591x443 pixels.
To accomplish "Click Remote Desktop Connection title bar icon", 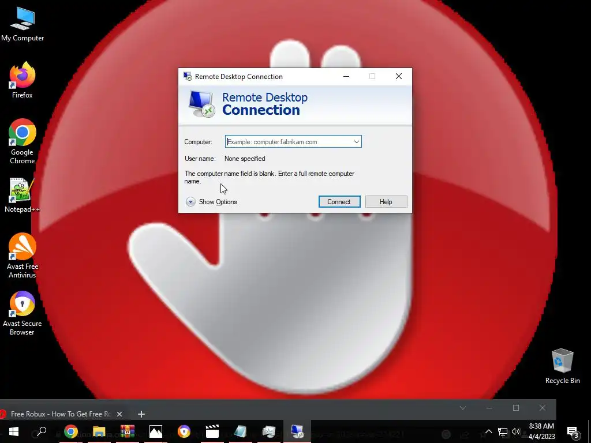I will click(x=188, y=77).
